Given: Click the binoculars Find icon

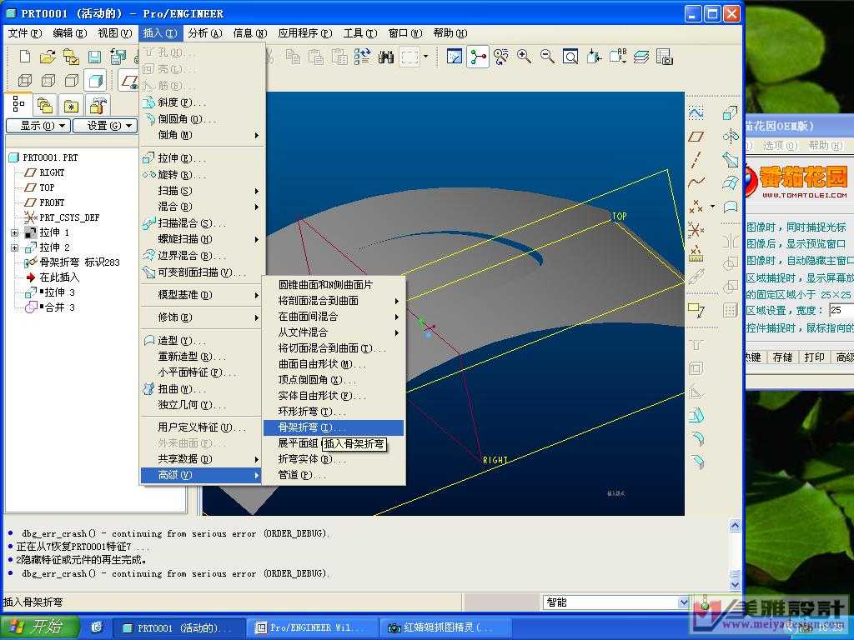Looking at the screenshot, I should 386,57.
